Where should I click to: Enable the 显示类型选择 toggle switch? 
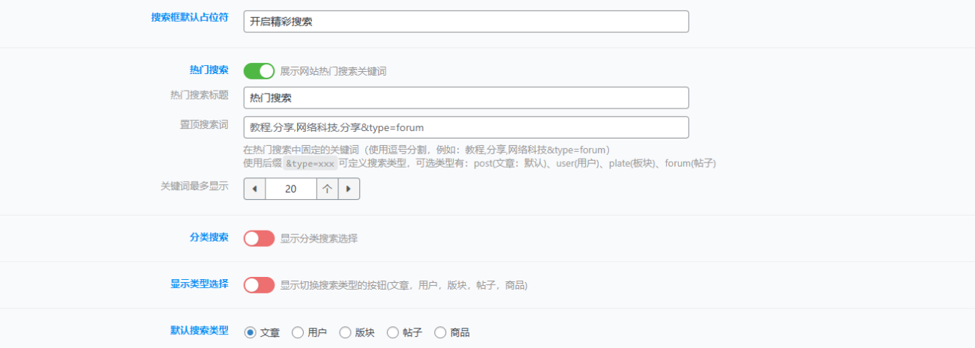pyautogui.click(x=259, y=285)
